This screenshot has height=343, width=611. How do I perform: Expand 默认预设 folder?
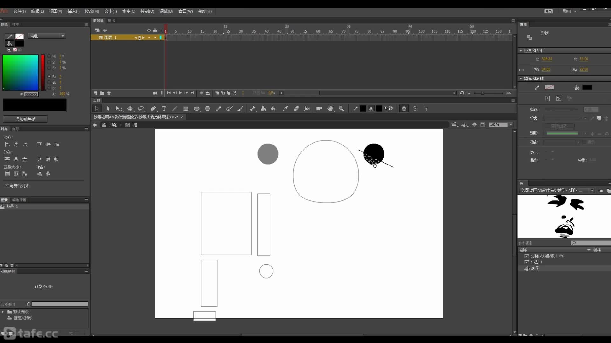[3, 312]
